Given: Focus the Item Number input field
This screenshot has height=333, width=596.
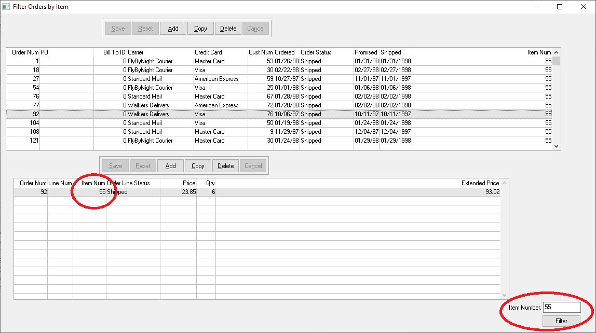Looking at the screenshot, I should click(x=562, y=307).
